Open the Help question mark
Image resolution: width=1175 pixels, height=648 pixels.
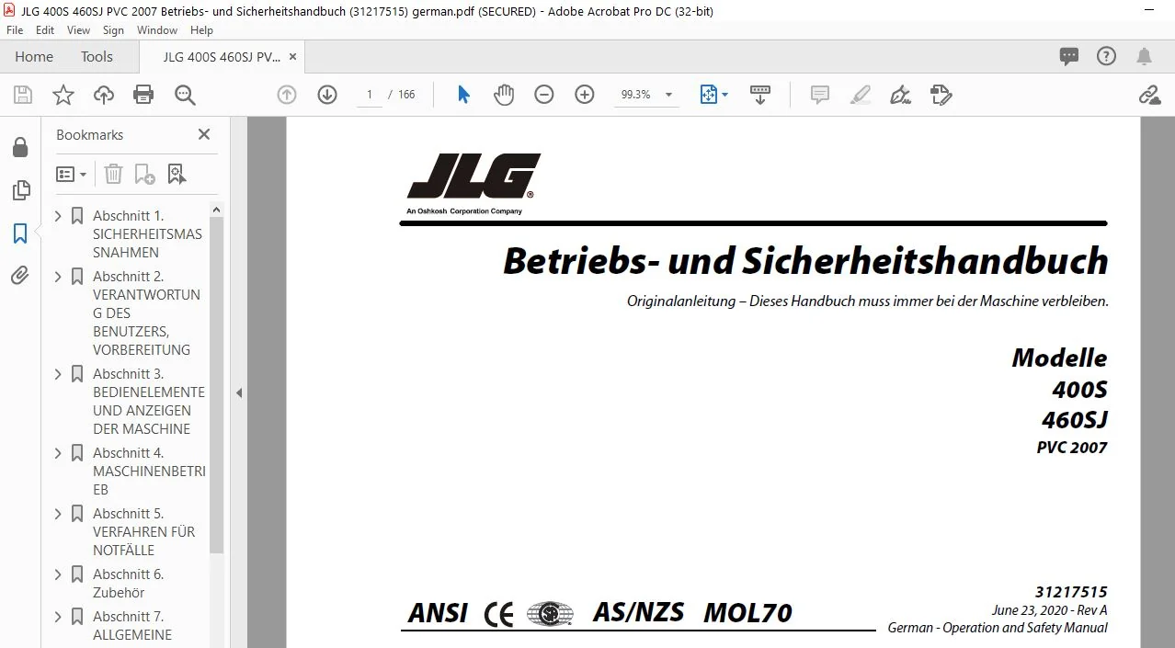(1106, 56)
